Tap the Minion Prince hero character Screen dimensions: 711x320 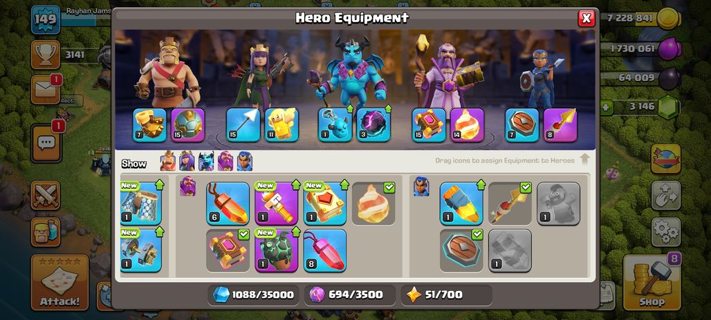(351, 73)
